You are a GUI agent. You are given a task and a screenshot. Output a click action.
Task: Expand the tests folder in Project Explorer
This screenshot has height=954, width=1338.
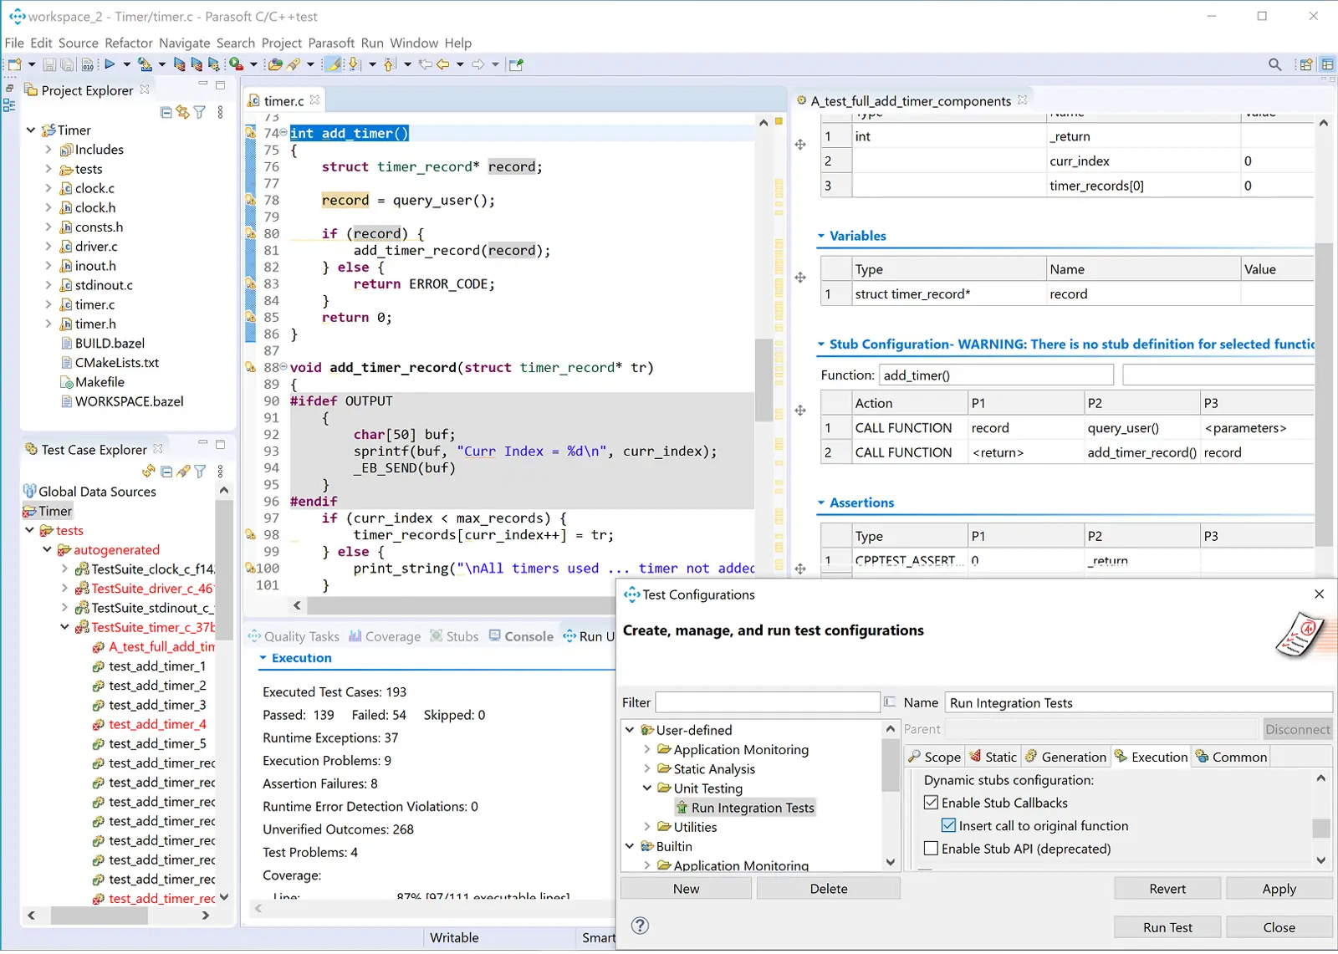pyautogui.click(x=48, y=169)
